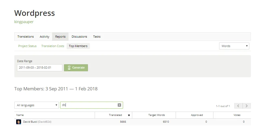Open the Project Status report

pos(28,46)
